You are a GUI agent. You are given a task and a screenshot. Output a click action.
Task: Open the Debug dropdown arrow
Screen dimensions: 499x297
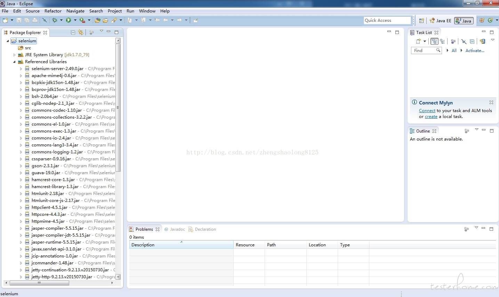61,20
